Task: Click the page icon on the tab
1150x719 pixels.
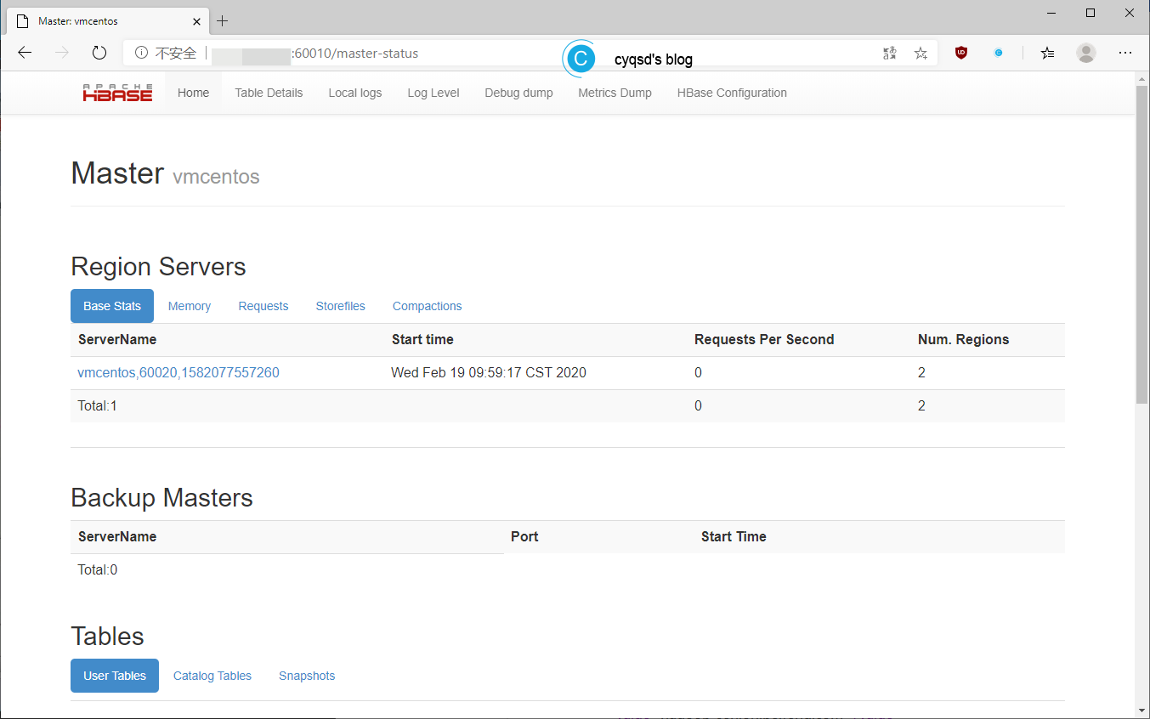Action: tap(23, 20)
